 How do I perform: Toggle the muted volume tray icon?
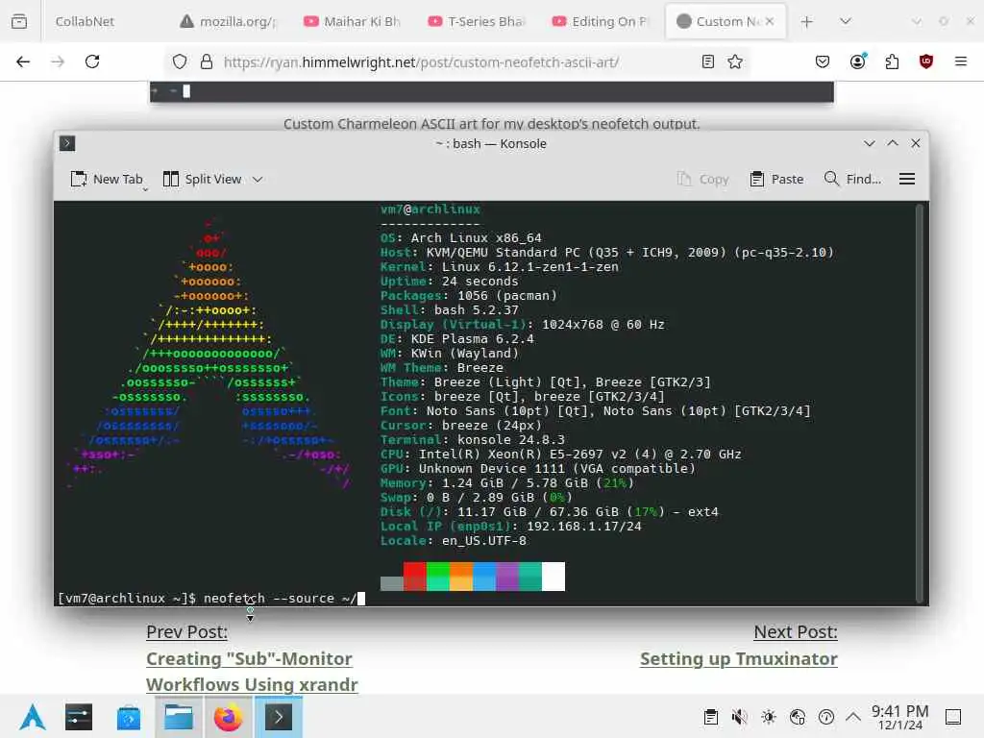pyautogui.click(x=740, y=717)
